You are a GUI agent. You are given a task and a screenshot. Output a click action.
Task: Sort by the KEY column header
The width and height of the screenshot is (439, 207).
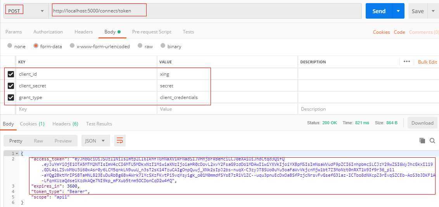click(22, 62)
